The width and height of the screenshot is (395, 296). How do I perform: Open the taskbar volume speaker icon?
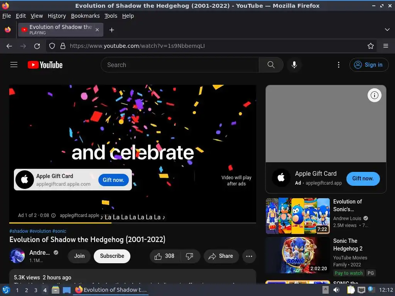pos(336,290)
